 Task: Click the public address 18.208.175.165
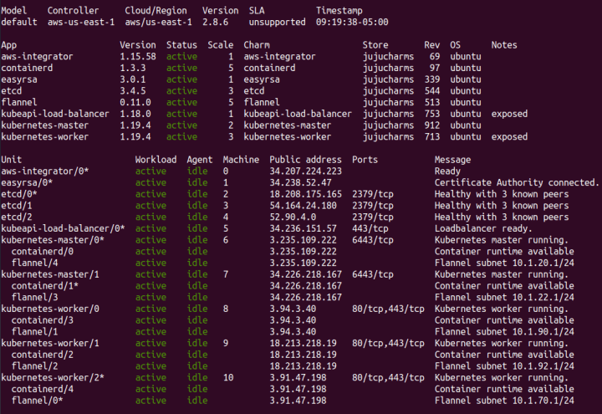click(306, 194)
